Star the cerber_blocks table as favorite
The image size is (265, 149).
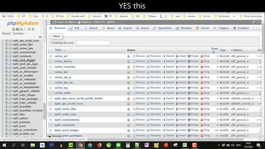tap(129, 62)
